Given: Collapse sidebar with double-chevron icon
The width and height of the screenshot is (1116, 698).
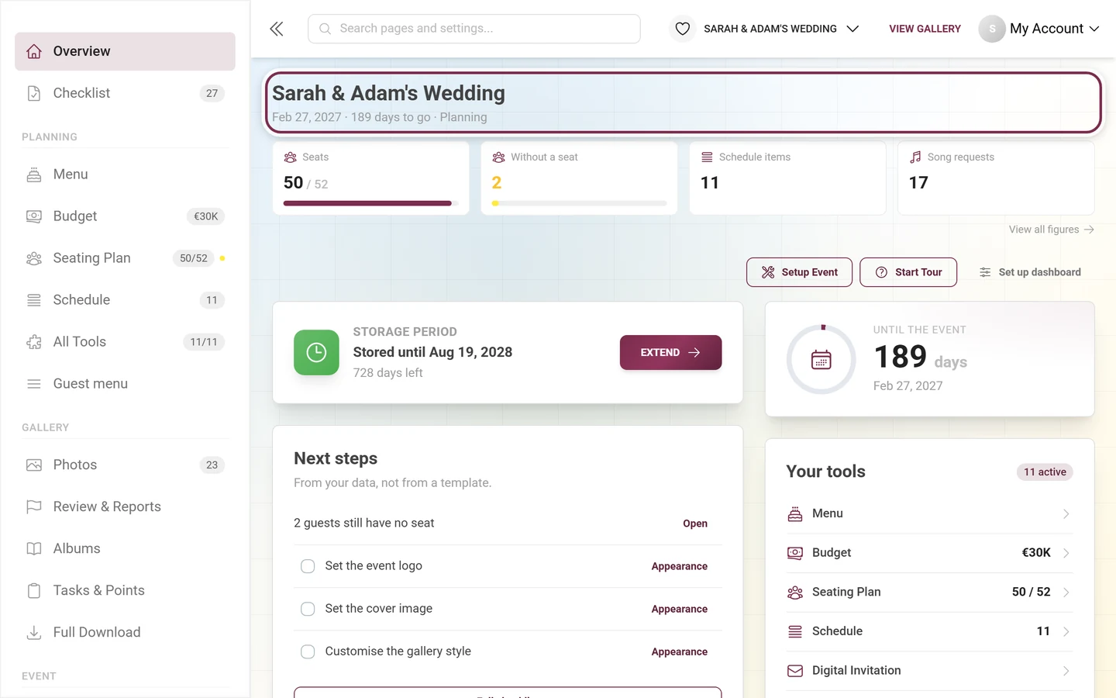Looking at the screenshot, I should pyautogui.click(x=277, y=29).
